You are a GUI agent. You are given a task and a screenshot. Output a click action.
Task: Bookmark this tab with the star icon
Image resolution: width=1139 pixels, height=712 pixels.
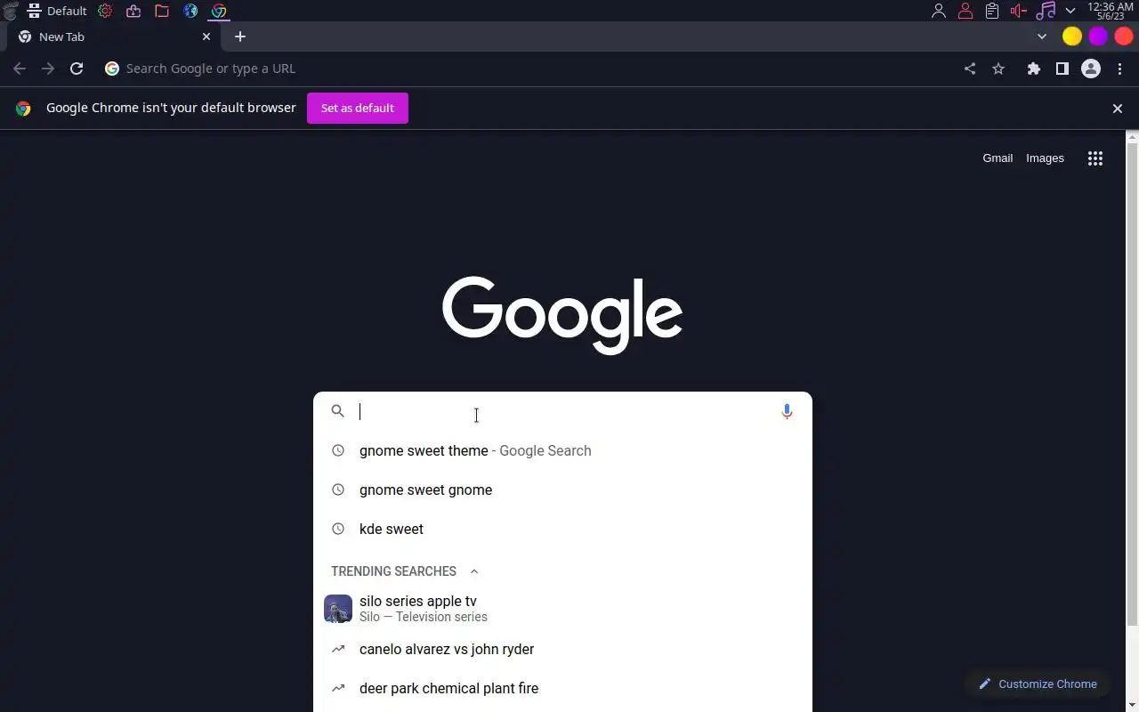pos(998,69)
